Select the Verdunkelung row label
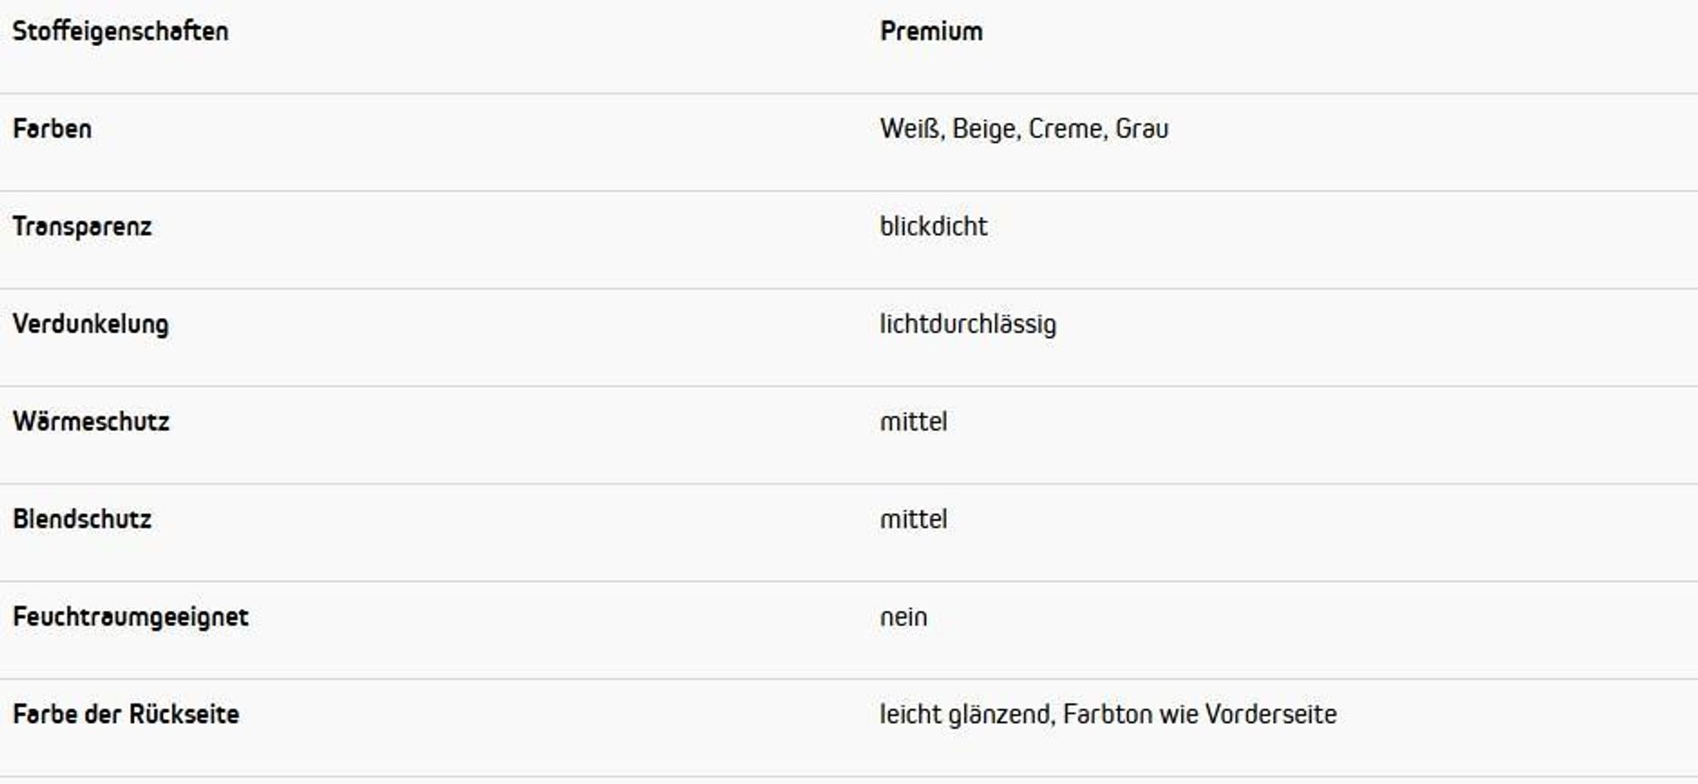This screenshot has width=1698, height=784. click(x=91, y=325)
